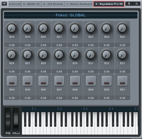Click knob B29

pos(59,54)
